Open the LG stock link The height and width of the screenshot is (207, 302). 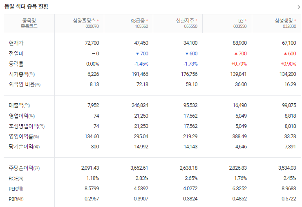(241, 20)
